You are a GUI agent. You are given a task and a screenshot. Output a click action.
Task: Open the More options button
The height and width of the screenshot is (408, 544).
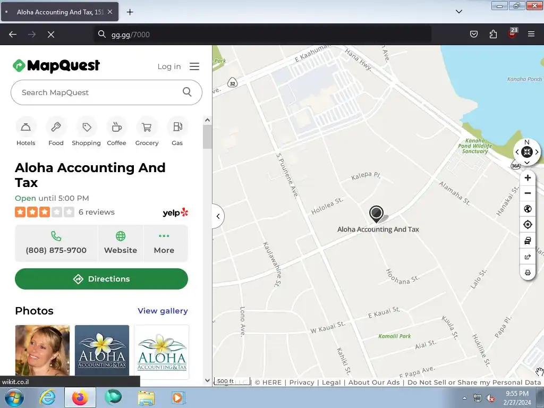164,243
